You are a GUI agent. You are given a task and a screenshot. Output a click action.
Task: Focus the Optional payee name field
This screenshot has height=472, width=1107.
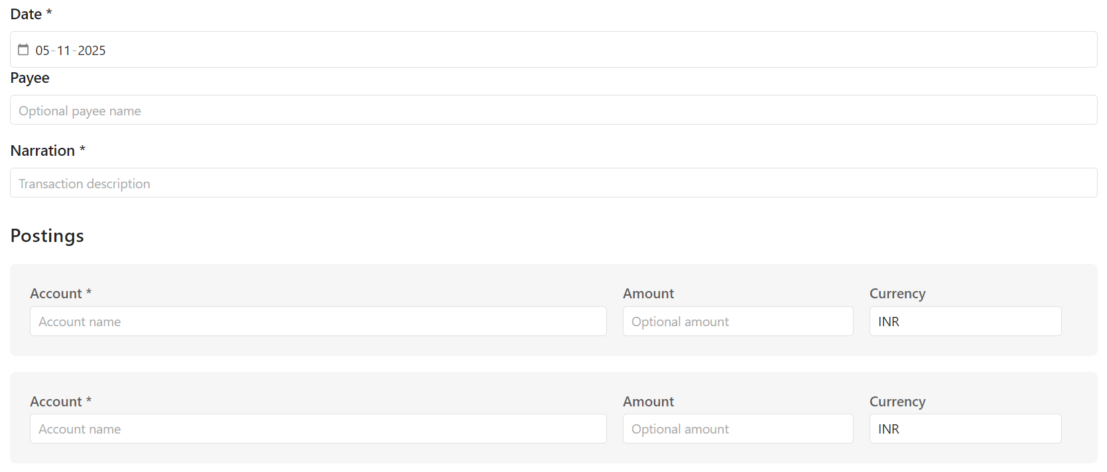click(x=553, y=110)
